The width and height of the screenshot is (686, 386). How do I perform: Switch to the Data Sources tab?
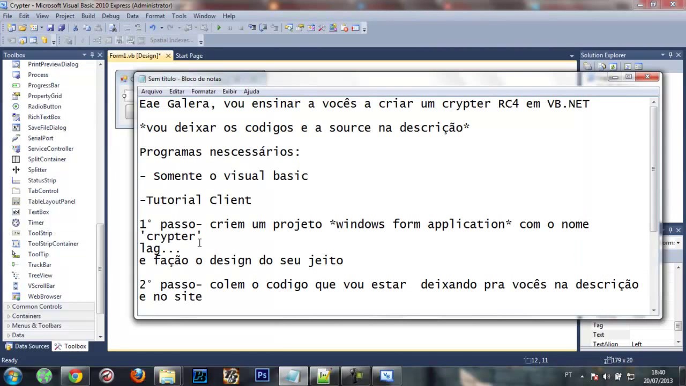(27, 346)
